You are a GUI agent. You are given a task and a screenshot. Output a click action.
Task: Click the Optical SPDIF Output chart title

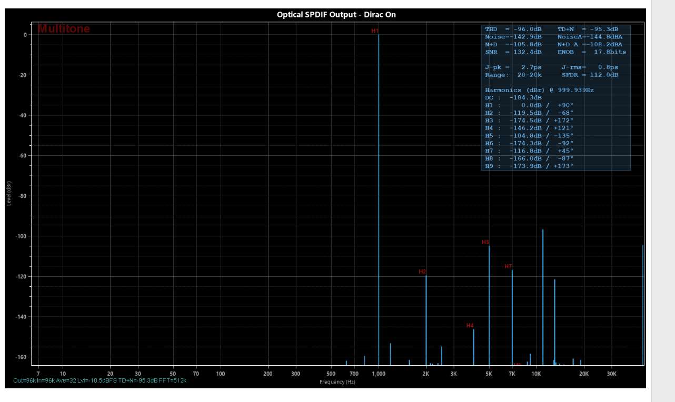click(336, 15)
